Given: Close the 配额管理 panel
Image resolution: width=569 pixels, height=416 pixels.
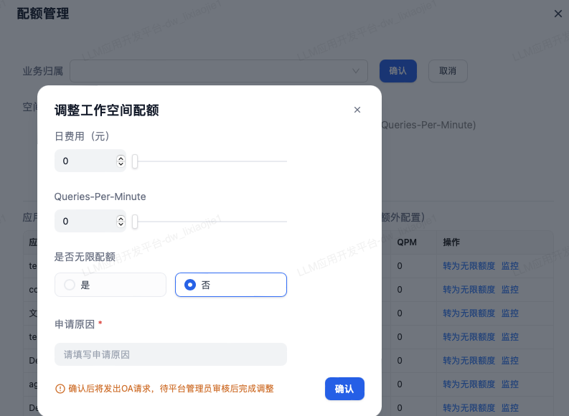Looking at the screenshot, I should [558, 14].
